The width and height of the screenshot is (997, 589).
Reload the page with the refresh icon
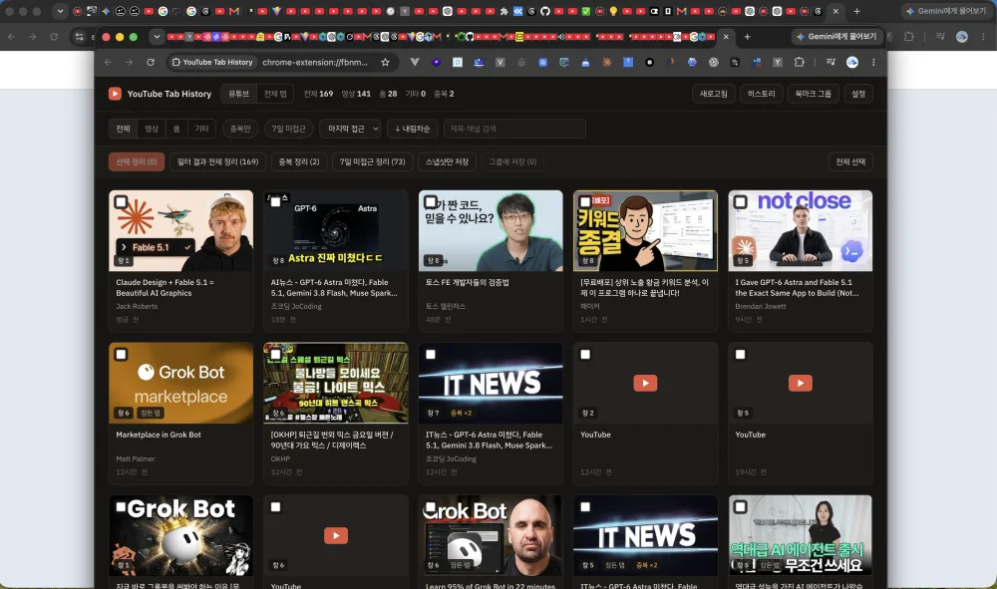pyautogui.click(x=151, y=62)
